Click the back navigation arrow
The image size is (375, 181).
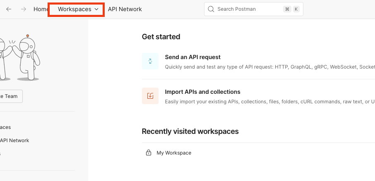9,9
